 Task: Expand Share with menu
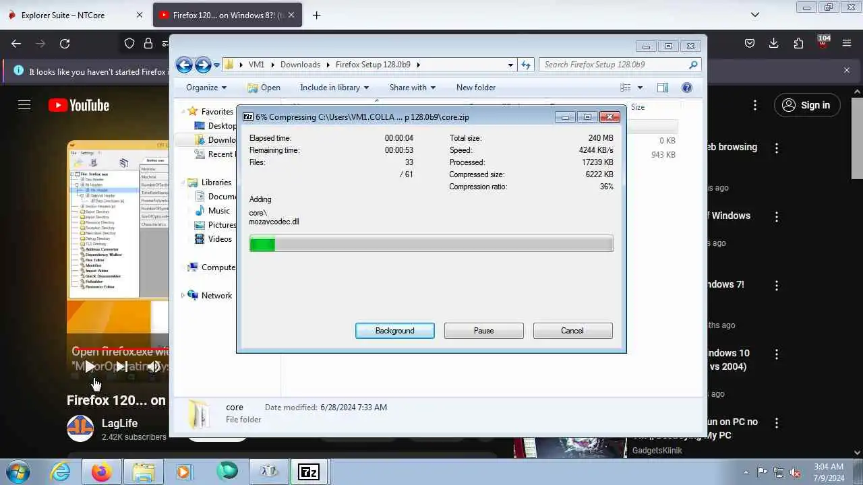412,88
